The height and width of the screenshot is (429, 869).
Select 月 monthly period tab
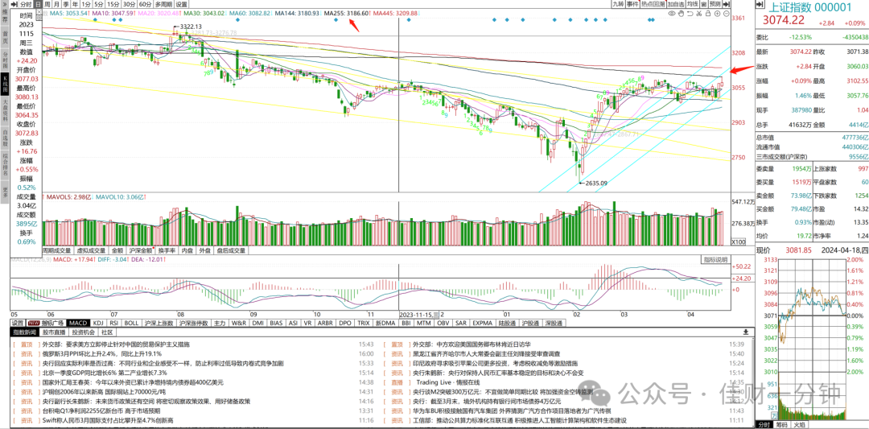pyautogui.click(x=56, y=4)
